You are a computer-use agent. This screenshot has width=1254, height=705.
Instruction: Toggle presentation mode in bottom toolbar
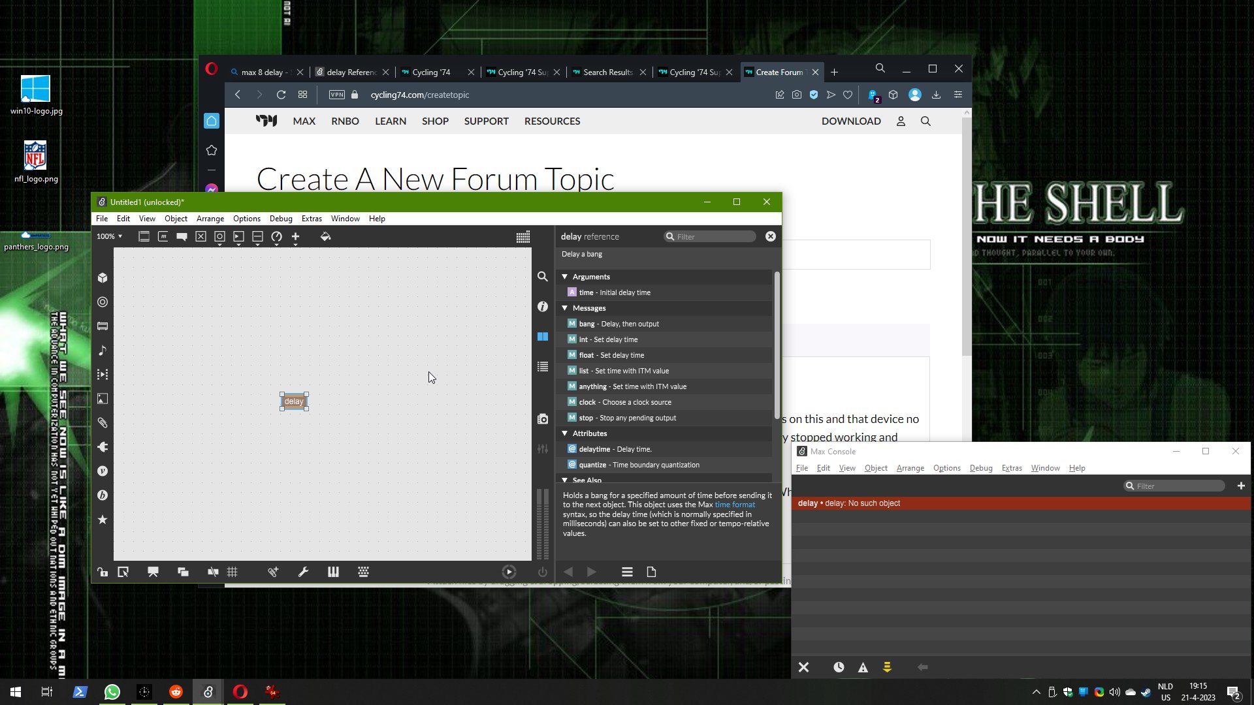[153, 572]
